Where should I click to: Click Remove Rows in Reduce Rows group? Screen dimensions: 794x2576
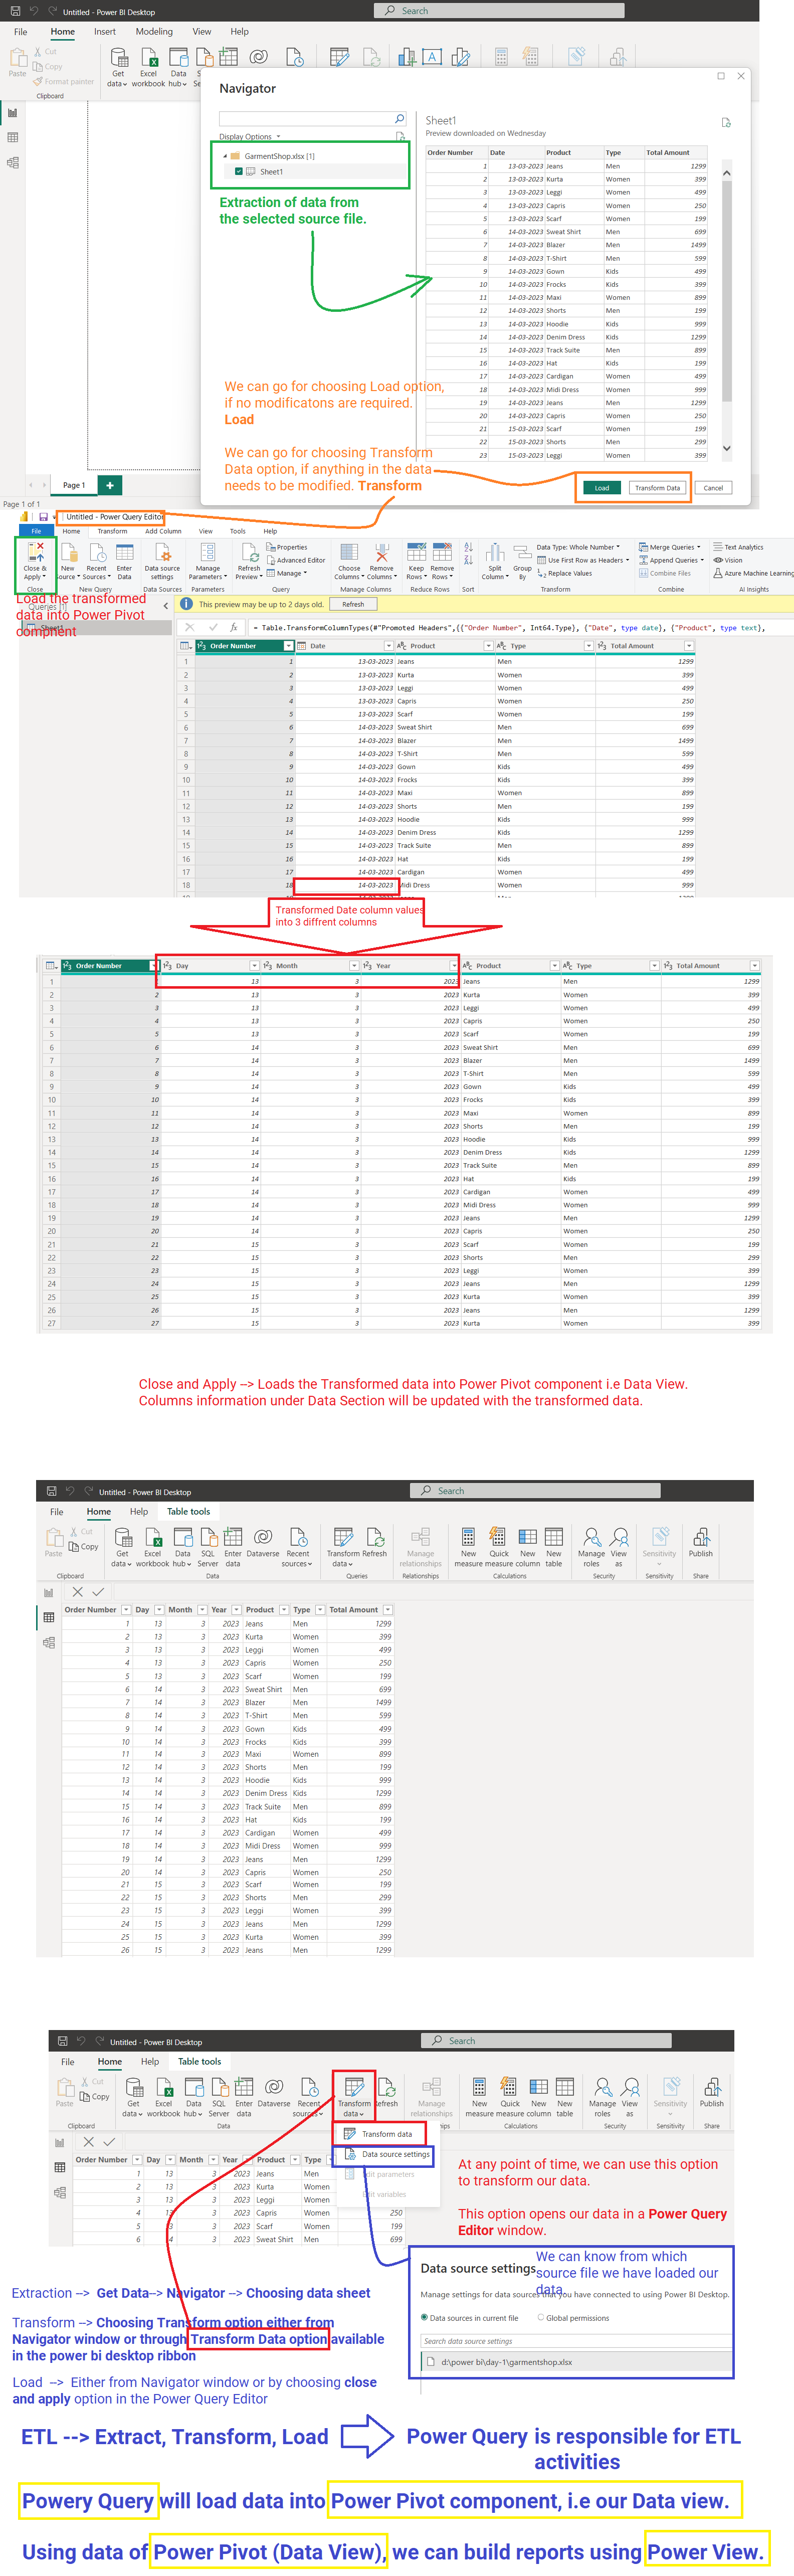[442, 561]
